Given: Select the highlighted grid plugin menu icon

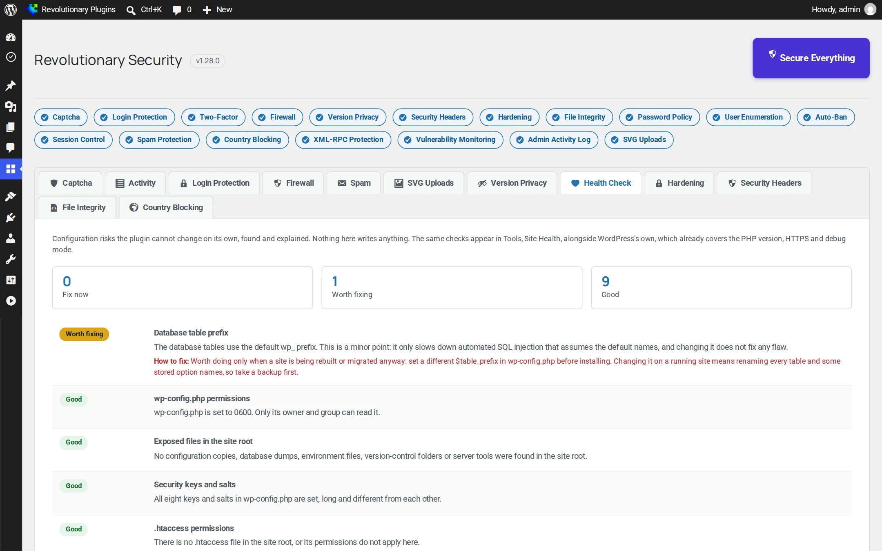Looking at the screenshot, I should [x=11, y=169].
